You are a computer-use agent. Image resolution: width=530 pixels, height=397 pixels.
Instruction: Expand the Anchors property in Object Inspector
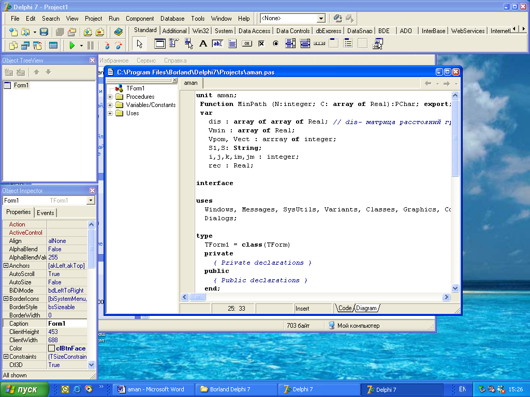(x=6, y=266)
